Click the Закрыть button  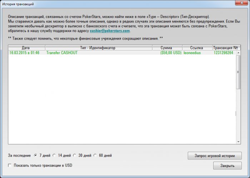point(227,166)
